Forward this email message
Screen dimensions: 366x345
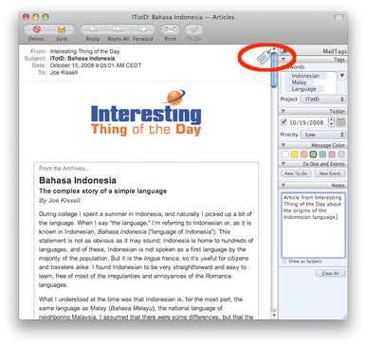tap(143, 29)
